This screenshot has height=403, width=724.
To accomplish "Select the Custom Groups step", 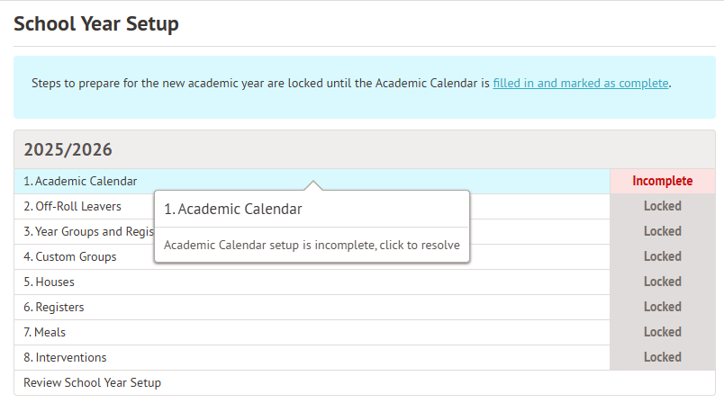I will (70, 256).
